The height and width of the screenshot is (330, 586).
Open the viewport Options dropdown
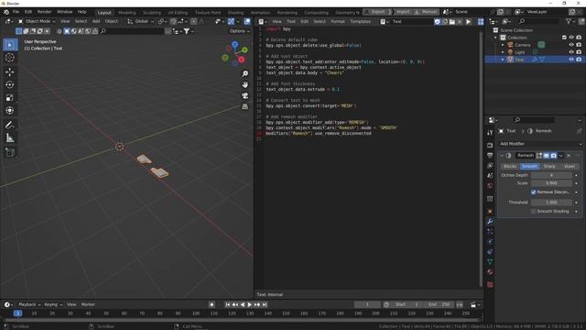pyautogui.click(x=239, y=31)
